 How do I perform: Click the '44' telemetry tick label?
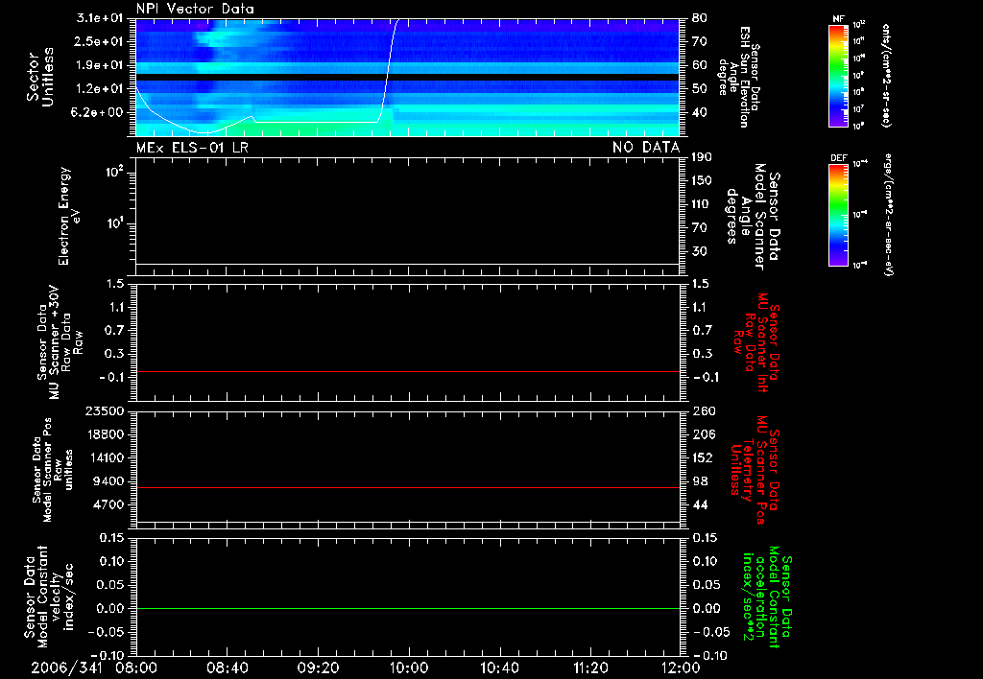tap(700, 504)
